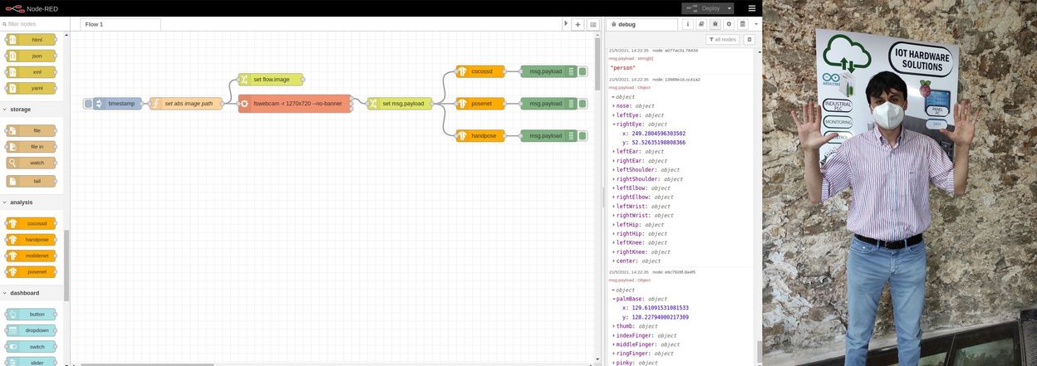Pick the dropdown dashboard palette node
This screenshot has height=366, width=1037.
31,330
